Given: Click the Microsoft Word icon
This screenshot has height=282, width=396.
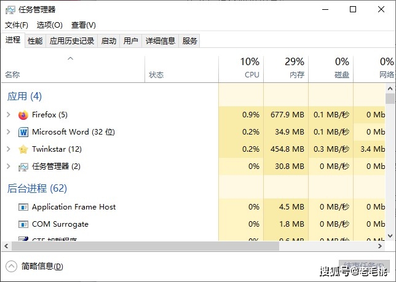Looking at the screenshot, I should coord(23,132).
